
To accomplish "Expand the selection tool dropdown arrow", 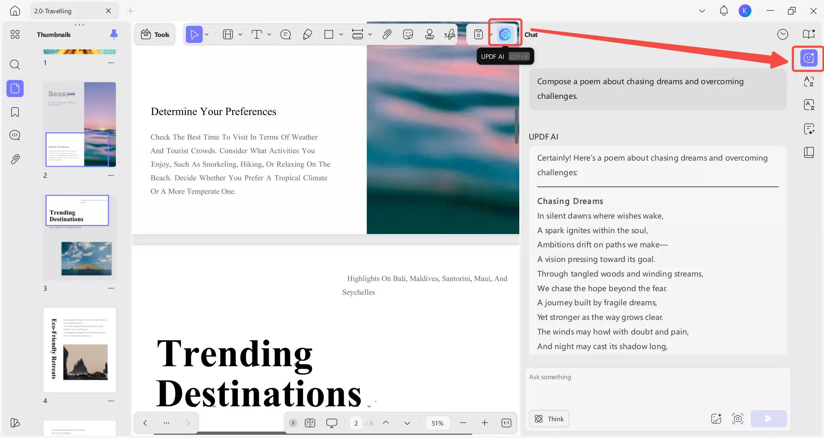I will [x=206, y=34].
